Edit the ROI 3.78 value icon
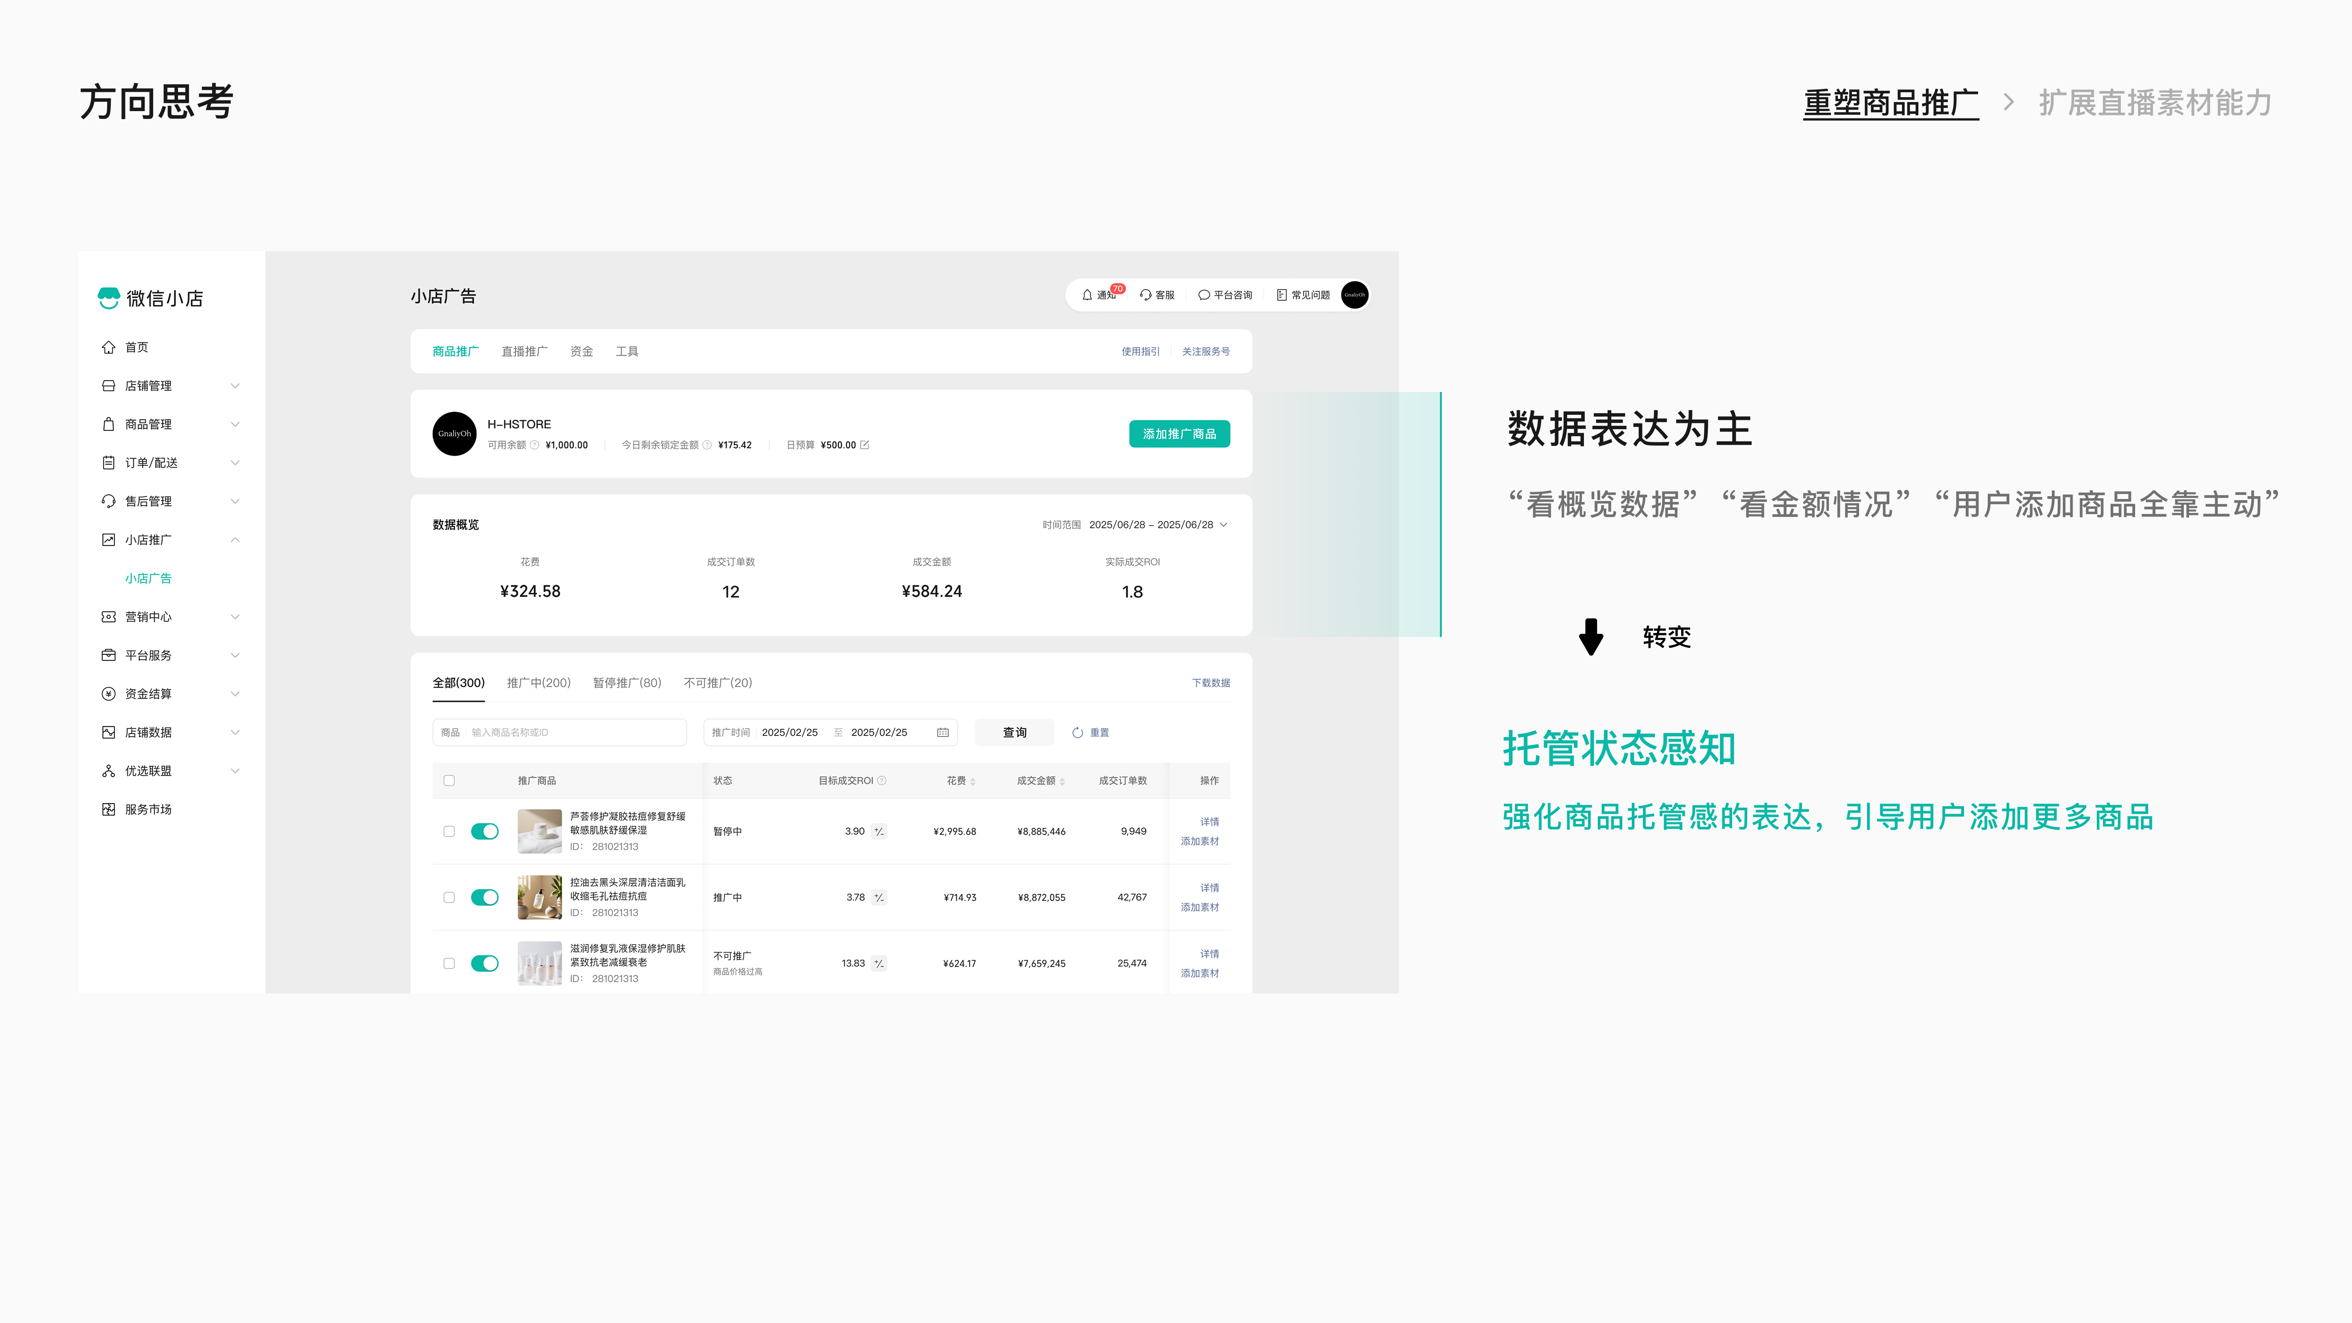Screen dimensions: 2352x1323 tap(878, 898)
